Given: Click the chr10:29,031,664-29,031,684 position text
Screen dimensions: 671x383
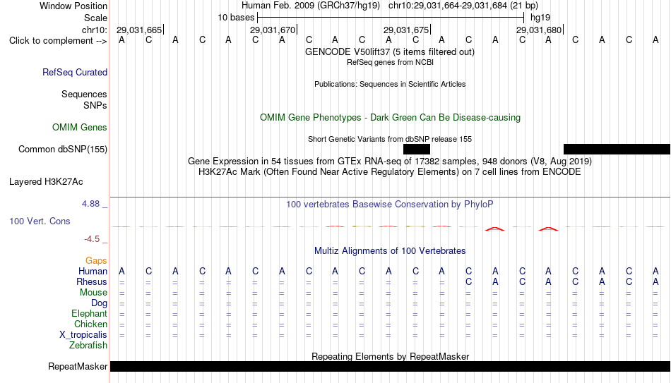Looking at the screenshot, I should click(463, 6).
